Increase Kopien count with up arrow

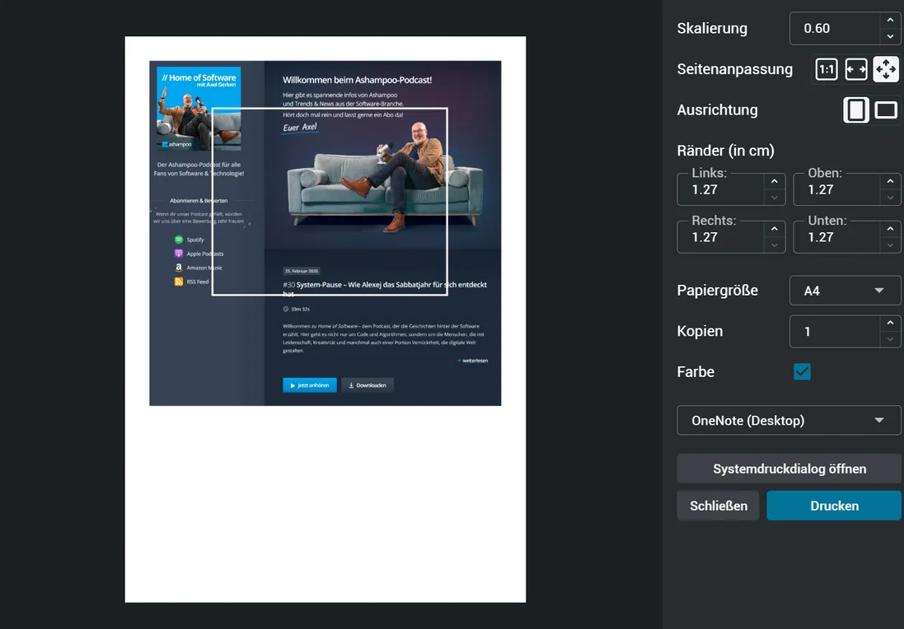tap(890, 323)
